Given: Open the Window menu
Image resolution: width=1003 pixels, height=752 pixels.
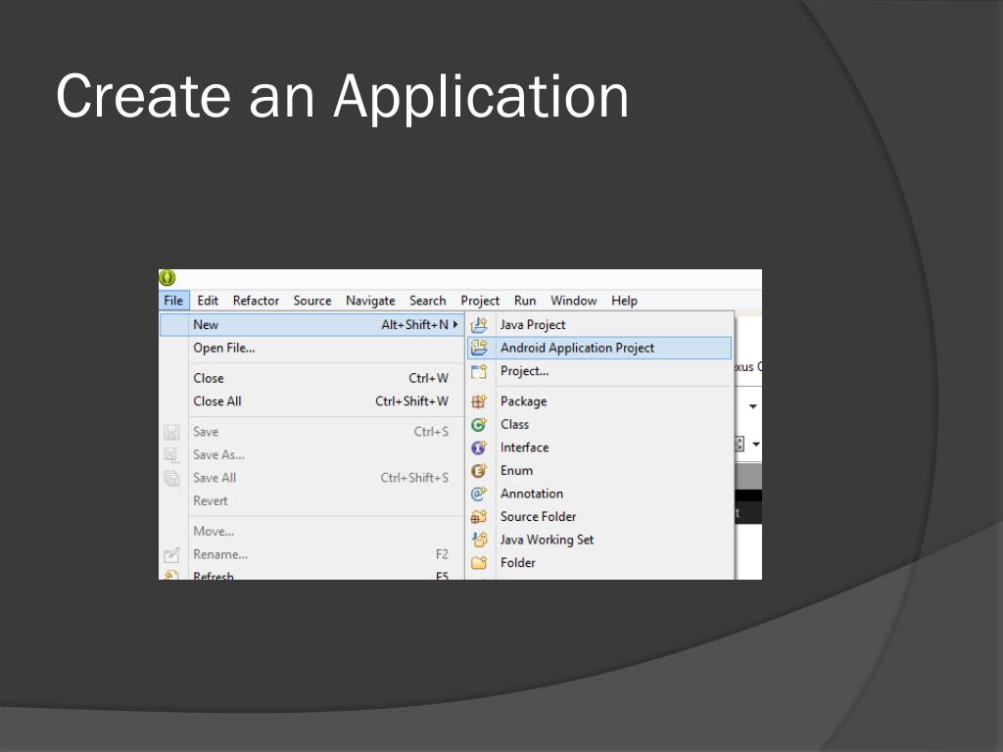Looking at the screenshot, I should (574, 301).
